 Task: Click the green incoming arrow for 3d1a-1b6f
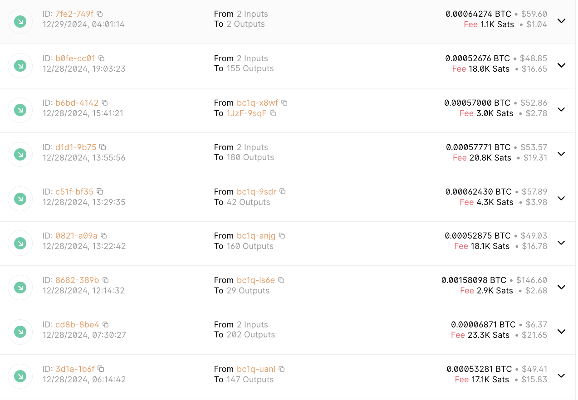20,376
